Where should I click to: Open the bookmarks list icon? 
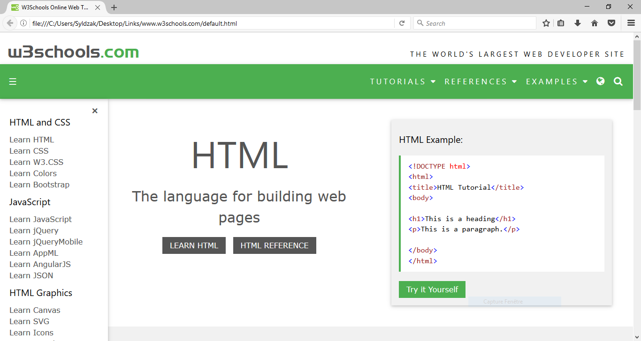pos(561,23)
